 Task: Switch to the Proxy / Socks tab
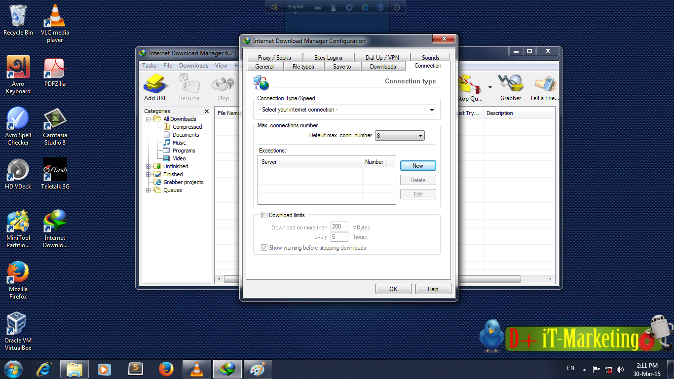point(274,58)
